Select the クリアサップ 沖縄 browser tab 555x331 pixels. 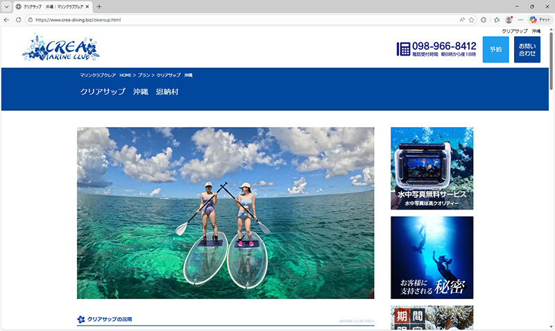tap(53, 6)
